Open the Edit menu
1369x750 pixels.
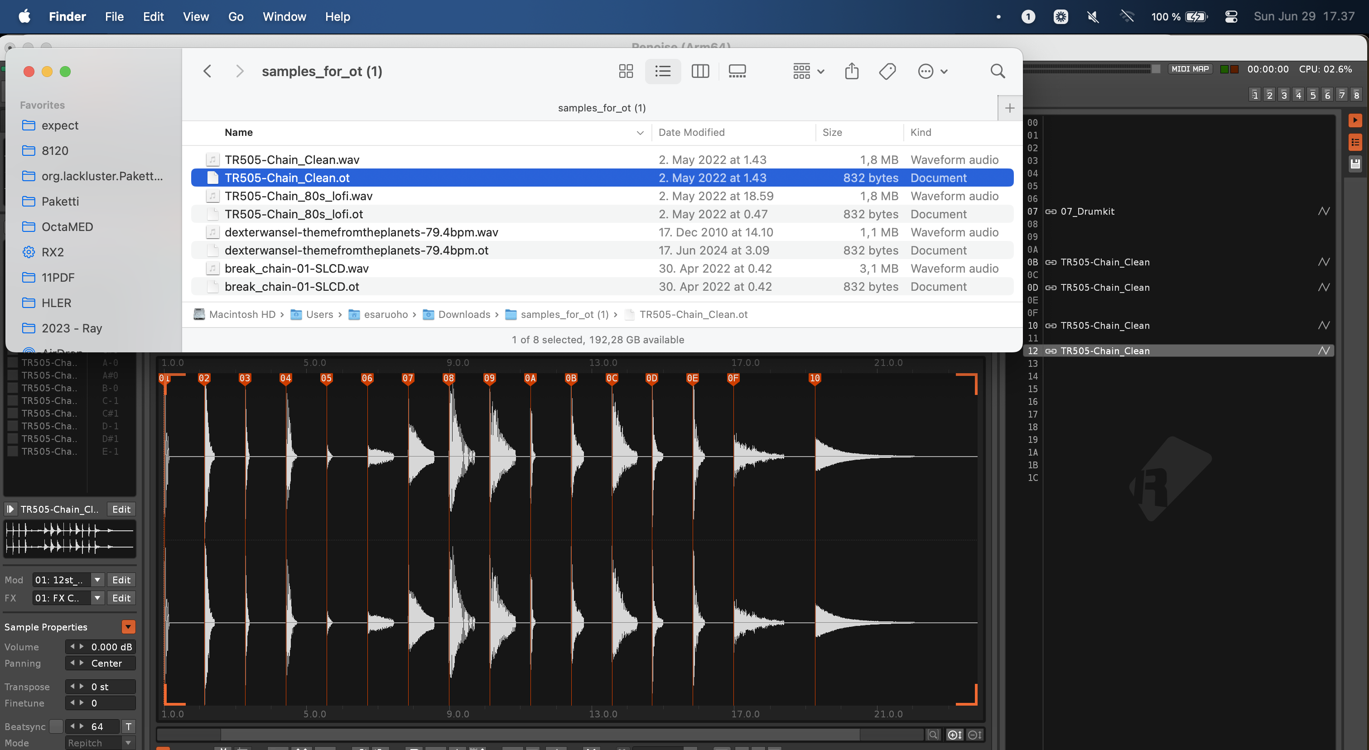(x=153, y=16)
